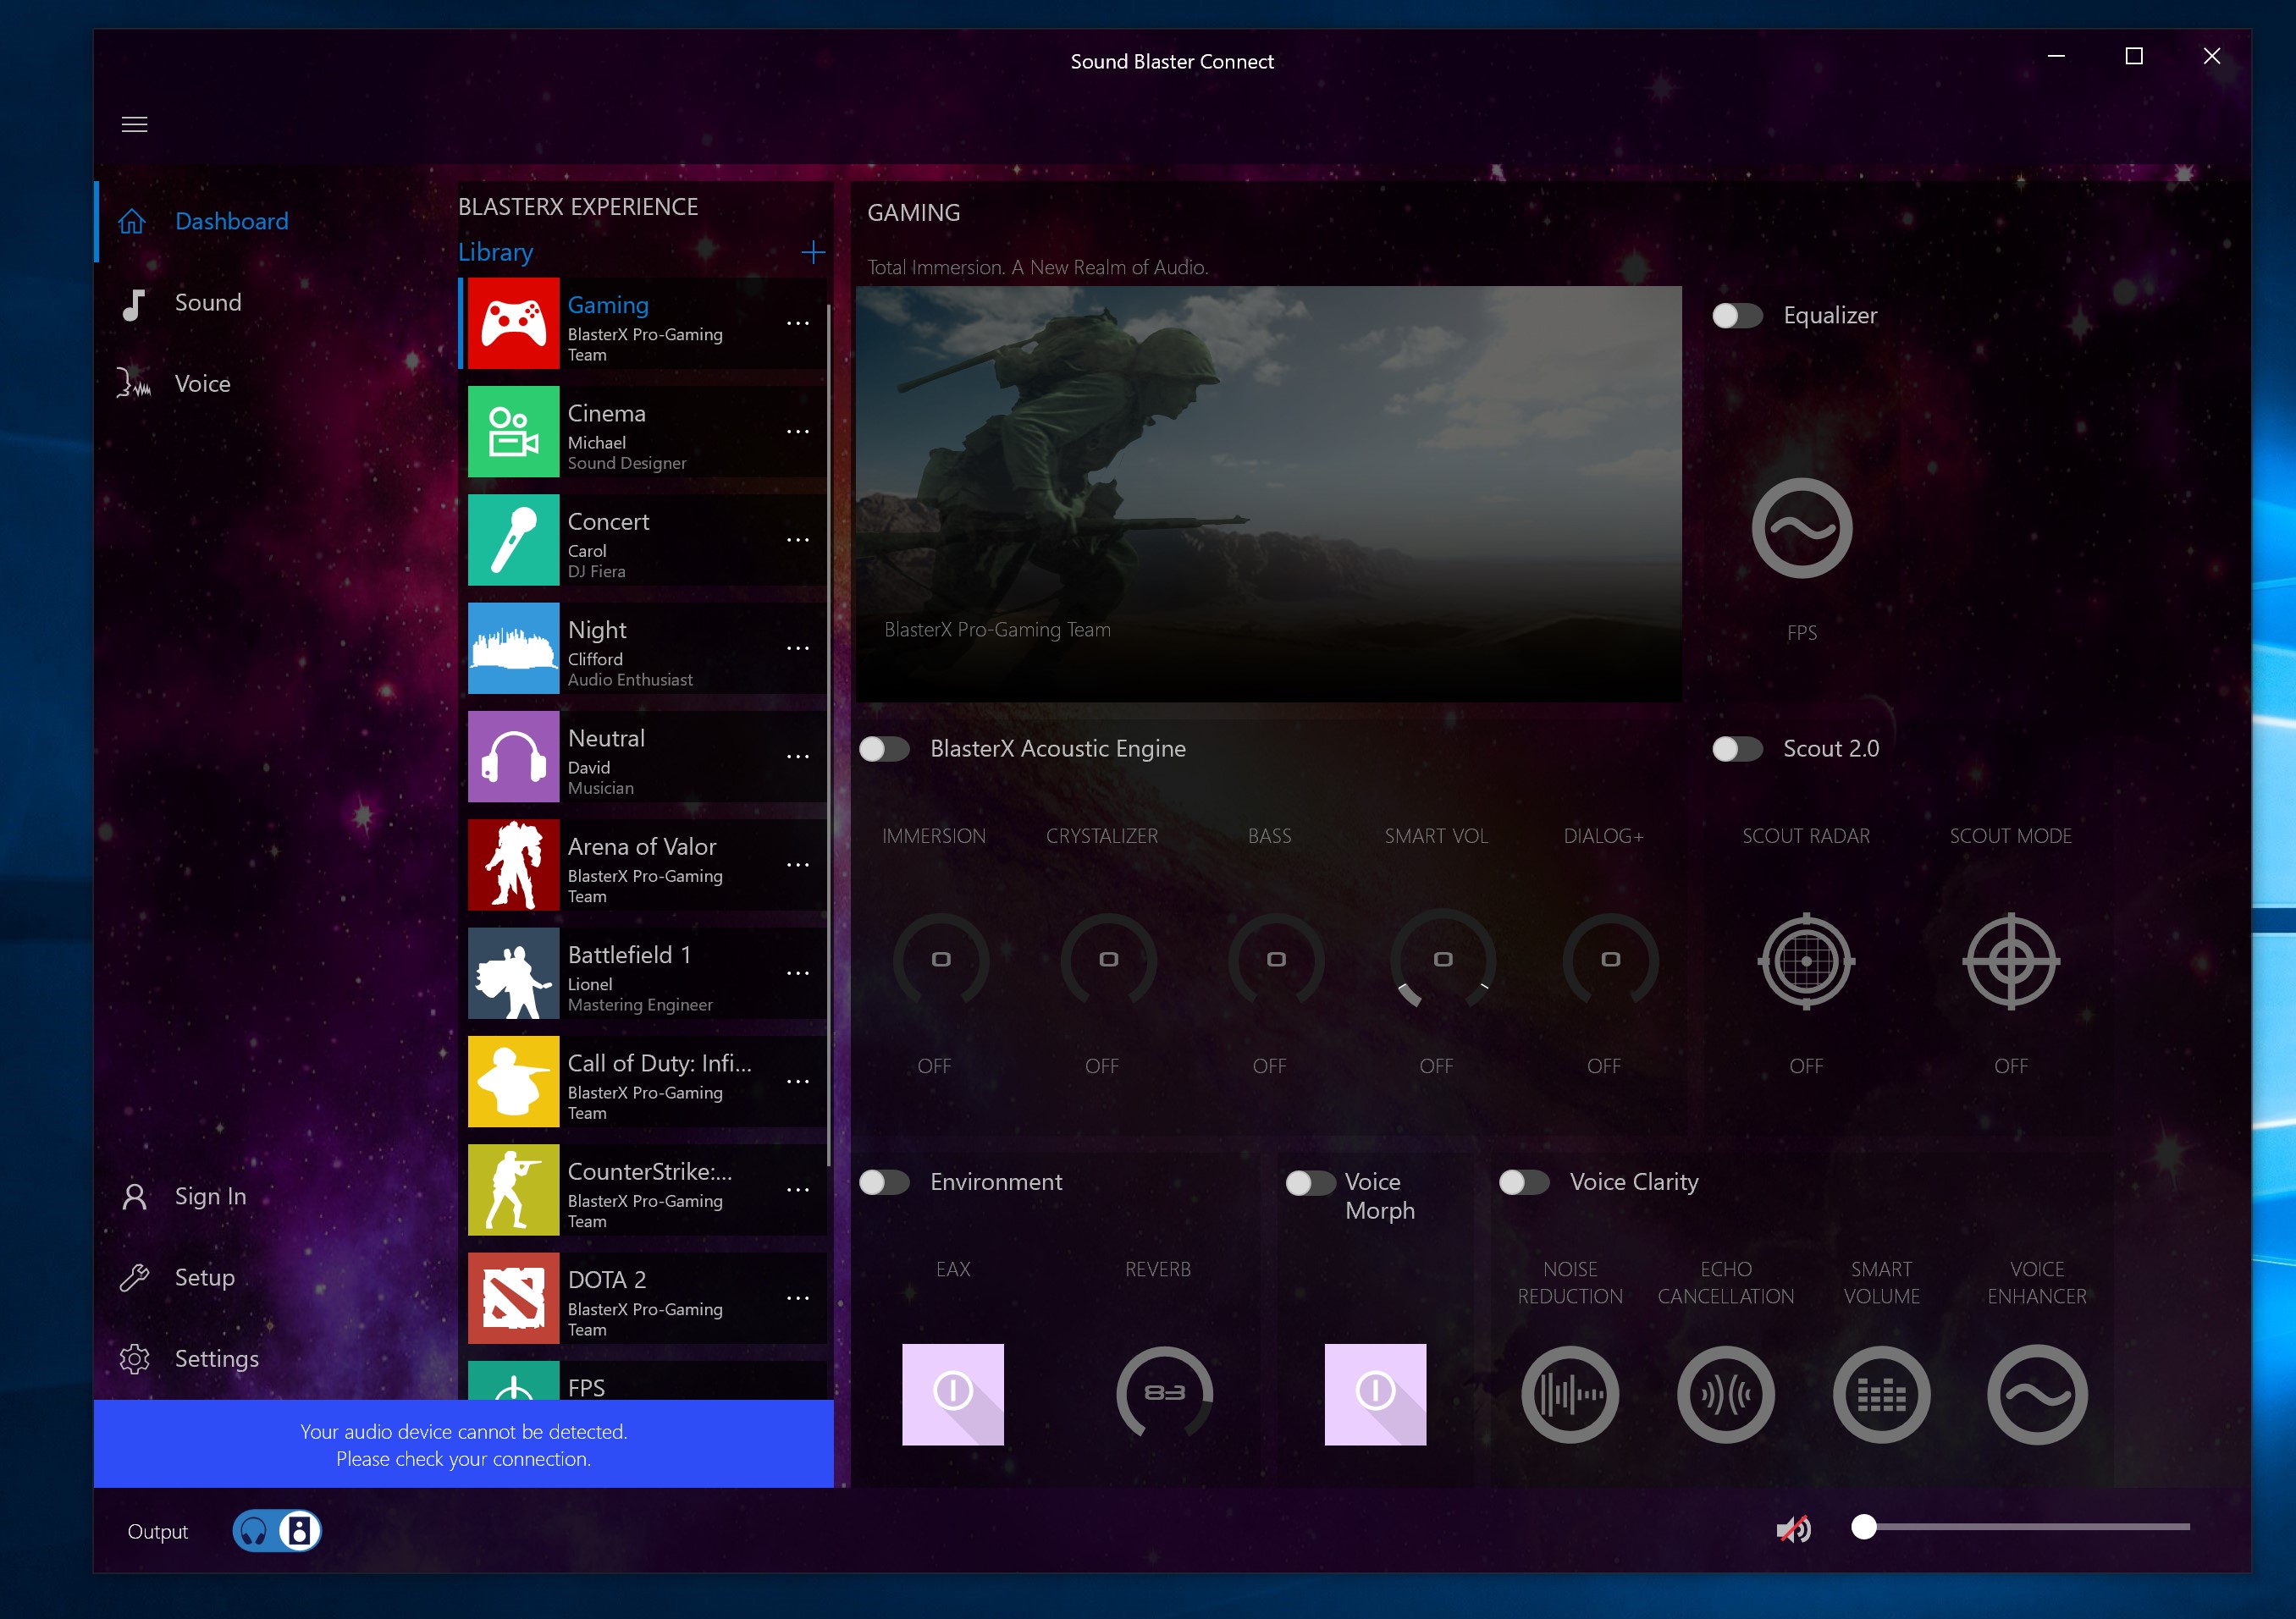Open more options for Concert profile
The image size is (2296, 1619).
coord(798,540)
